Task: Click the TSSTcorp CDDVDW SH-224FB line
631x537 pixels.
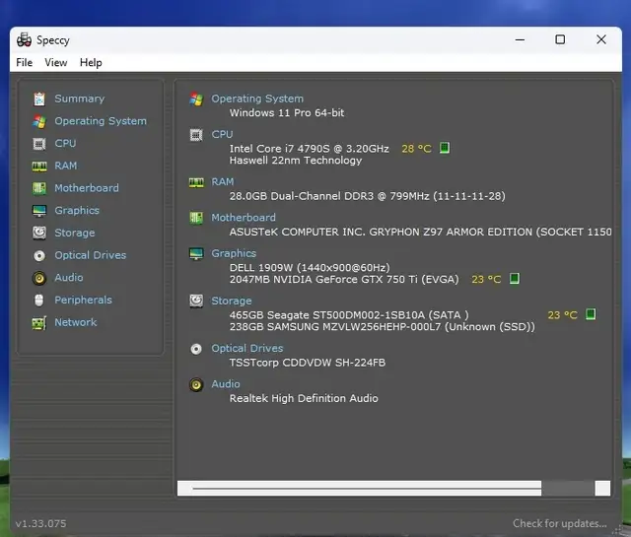Action: point(308,363)
